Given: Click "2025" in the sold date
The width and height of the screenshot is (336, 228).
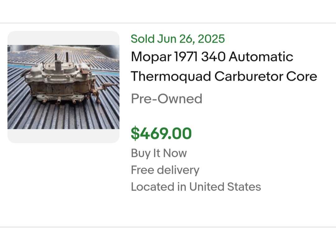Looking at the screenshot, I should [211, 39].
